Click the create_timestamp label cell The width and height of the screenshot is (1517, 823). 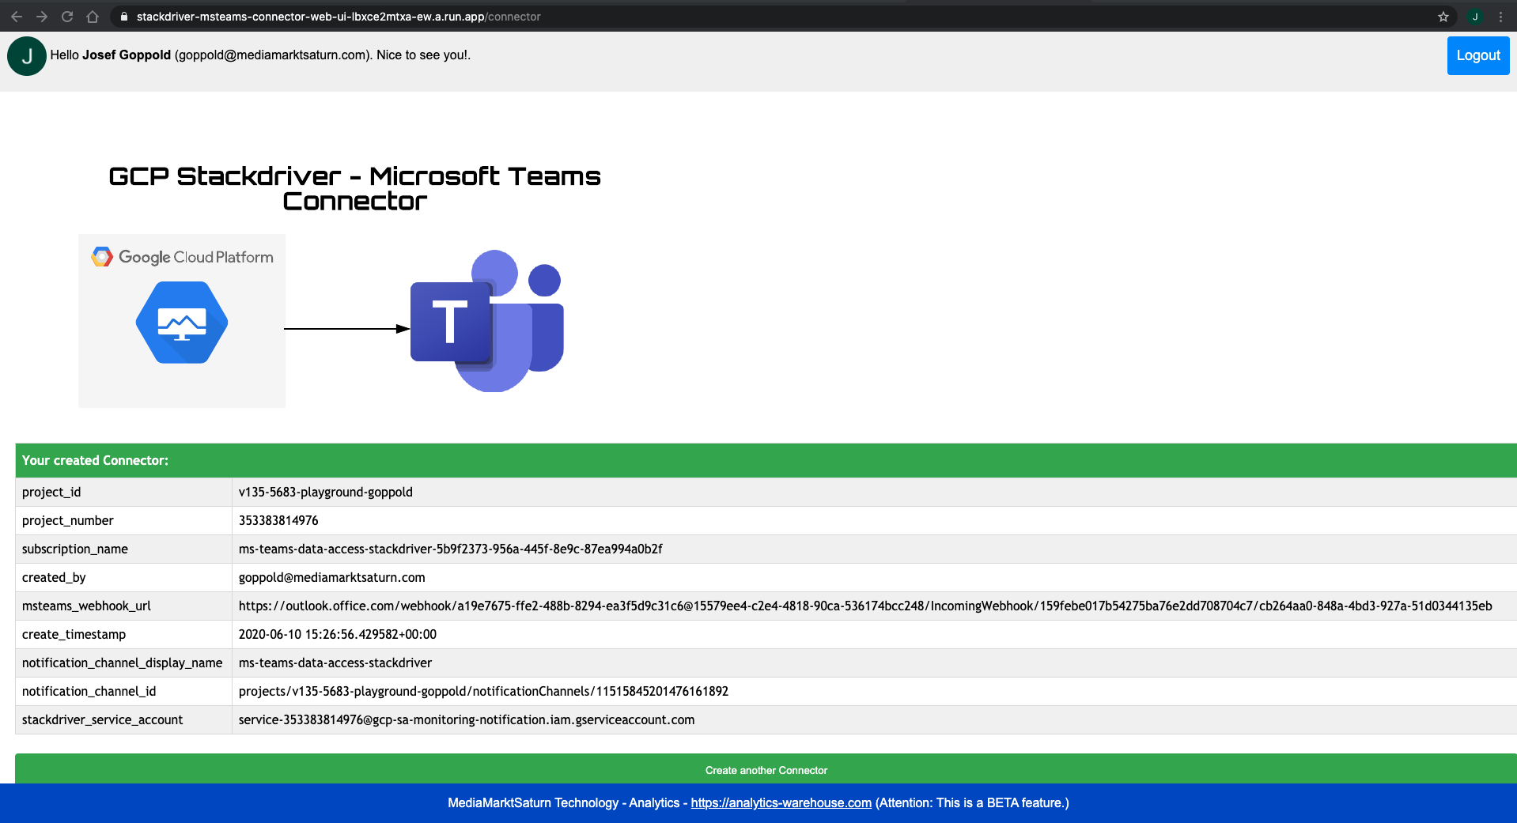(123, 634)
